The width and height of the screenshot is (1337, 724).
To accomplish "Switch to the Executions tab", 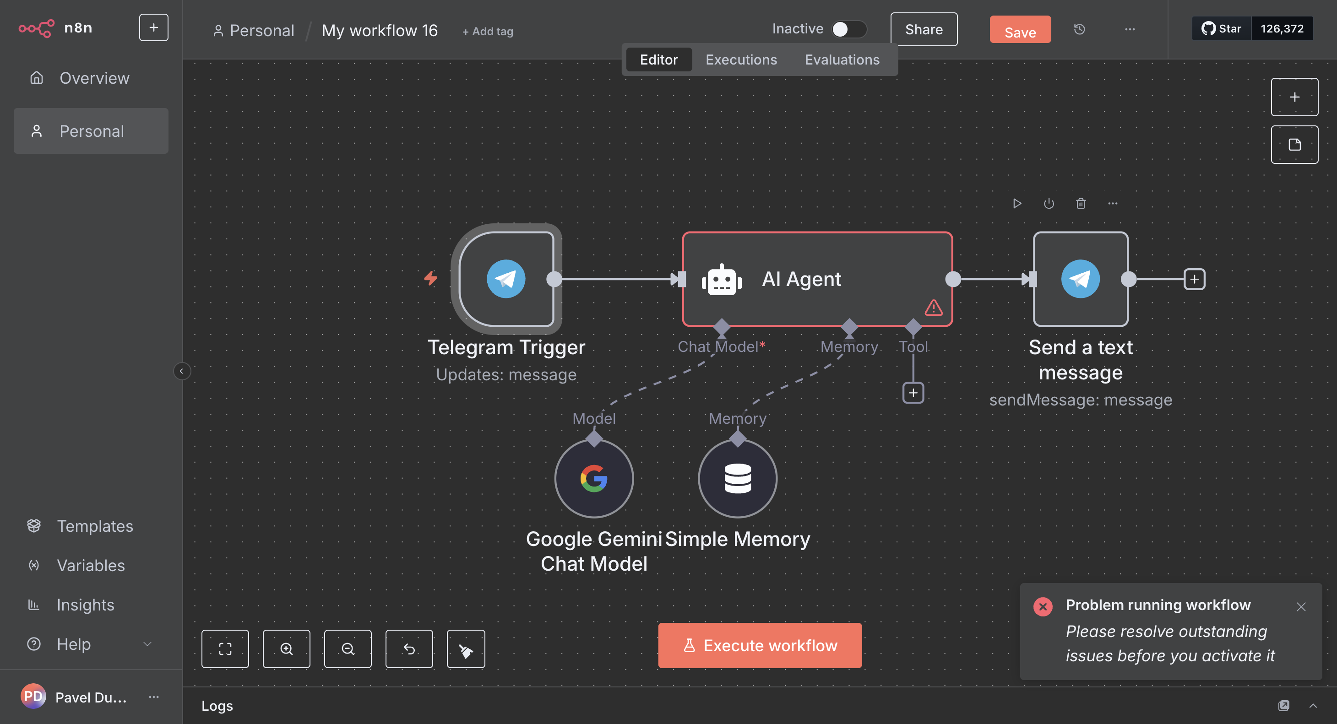I will 741,59.
